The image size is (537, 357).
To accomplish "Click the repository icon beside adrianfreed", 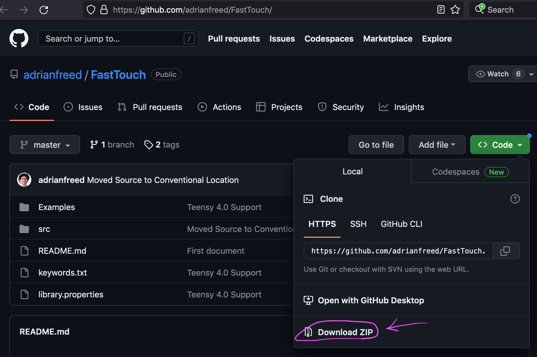I will click(14, 74).
